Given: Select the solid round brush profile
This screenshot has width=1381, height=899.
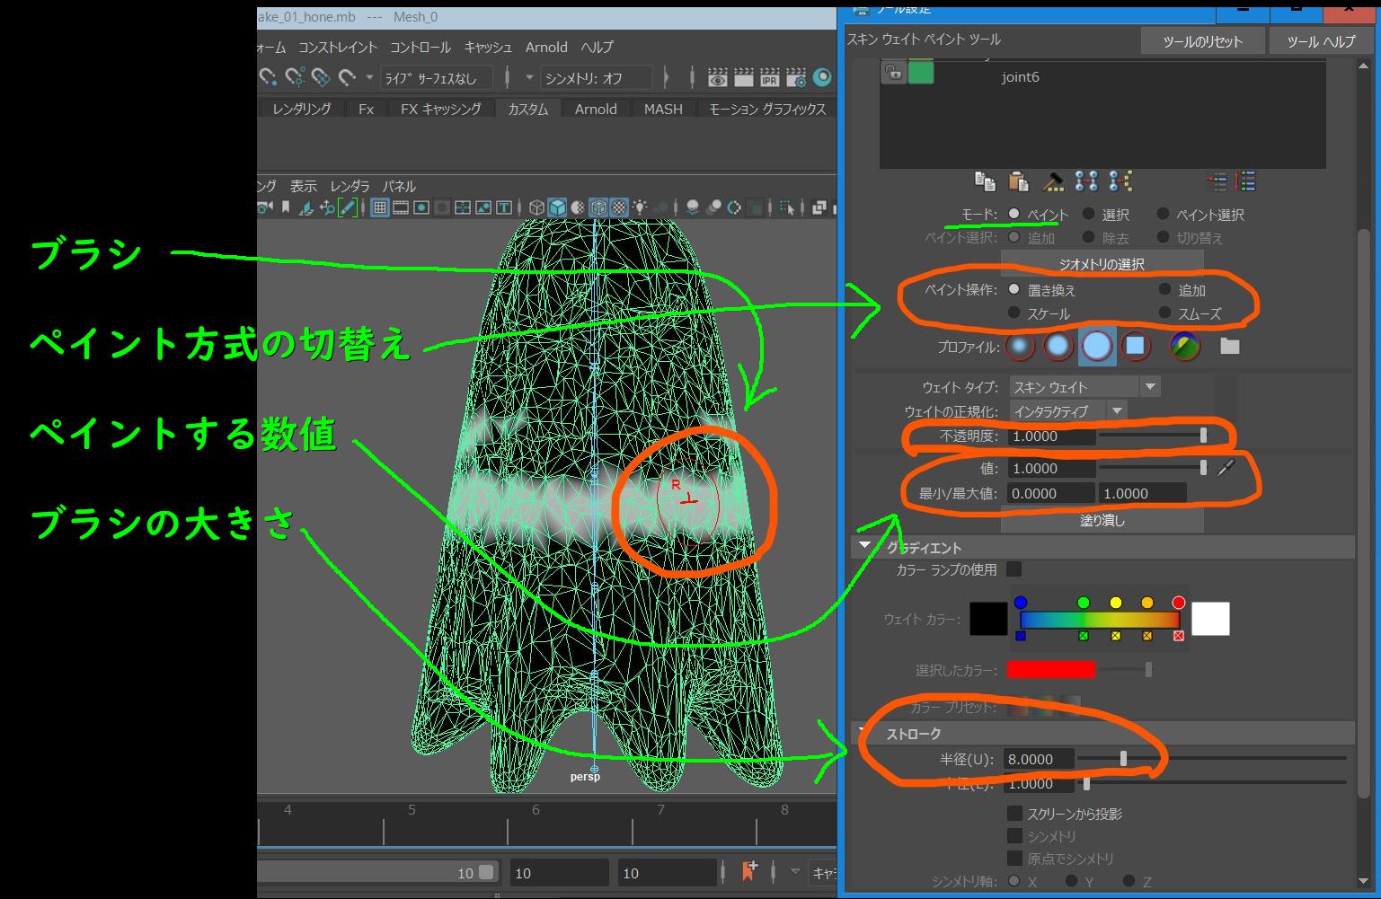Looking at the screenshot, I should point(1097,346).
